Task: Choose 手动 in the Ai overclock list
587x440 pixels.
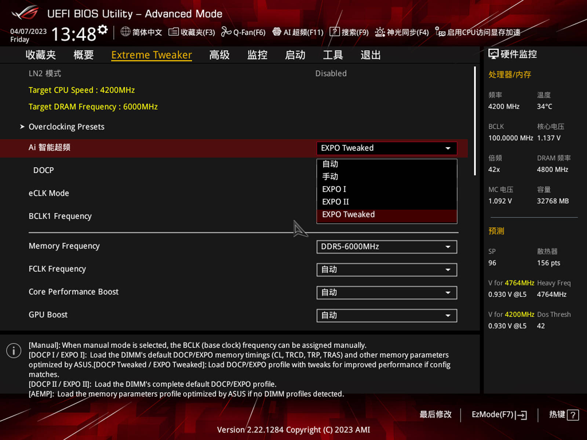Action: click(387, 176)
